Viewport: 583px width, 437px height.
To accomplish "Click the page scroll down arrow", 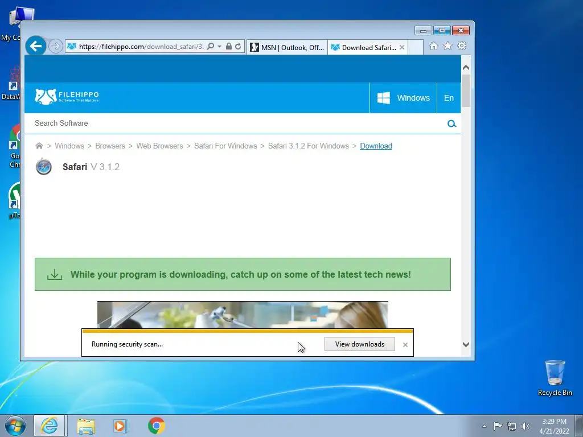I will [x=466, y=344].
